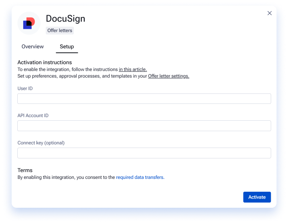Image resolution: width=288 pixels, height=223 pixels.
Task: Open the 'in this article' link
Action: point(133,69)
